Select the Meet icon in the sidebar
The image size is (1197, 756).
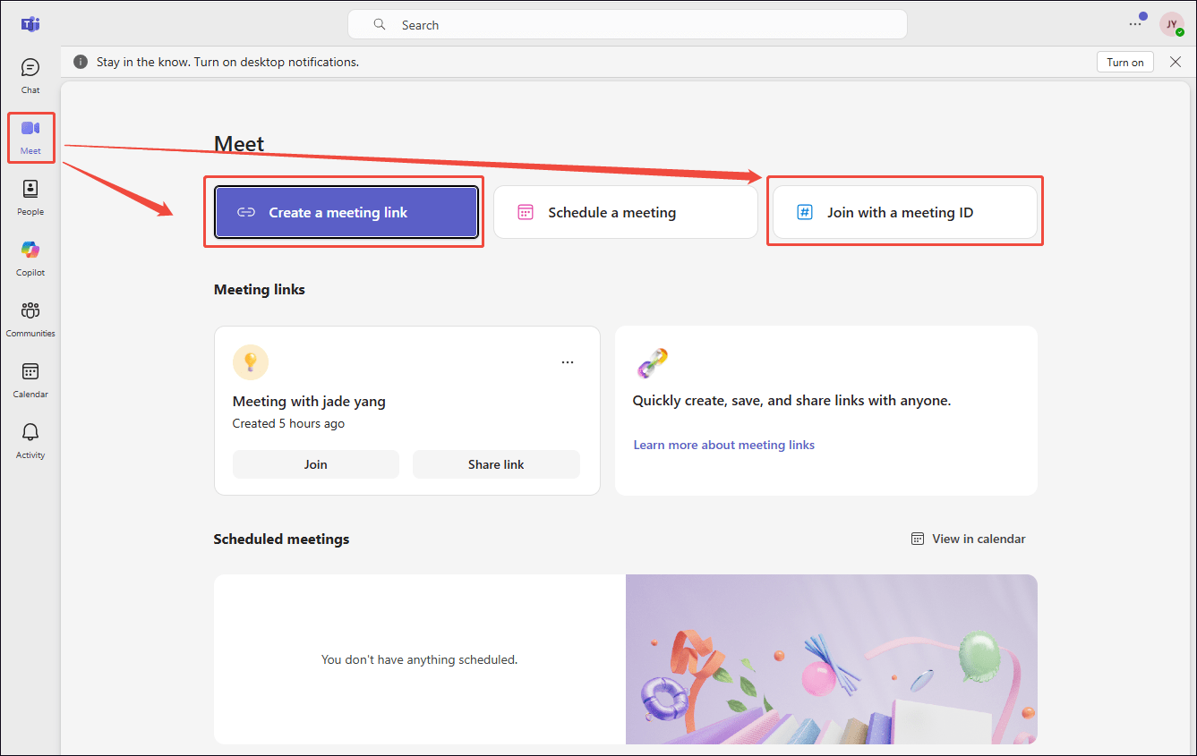[x=30, y=136]
